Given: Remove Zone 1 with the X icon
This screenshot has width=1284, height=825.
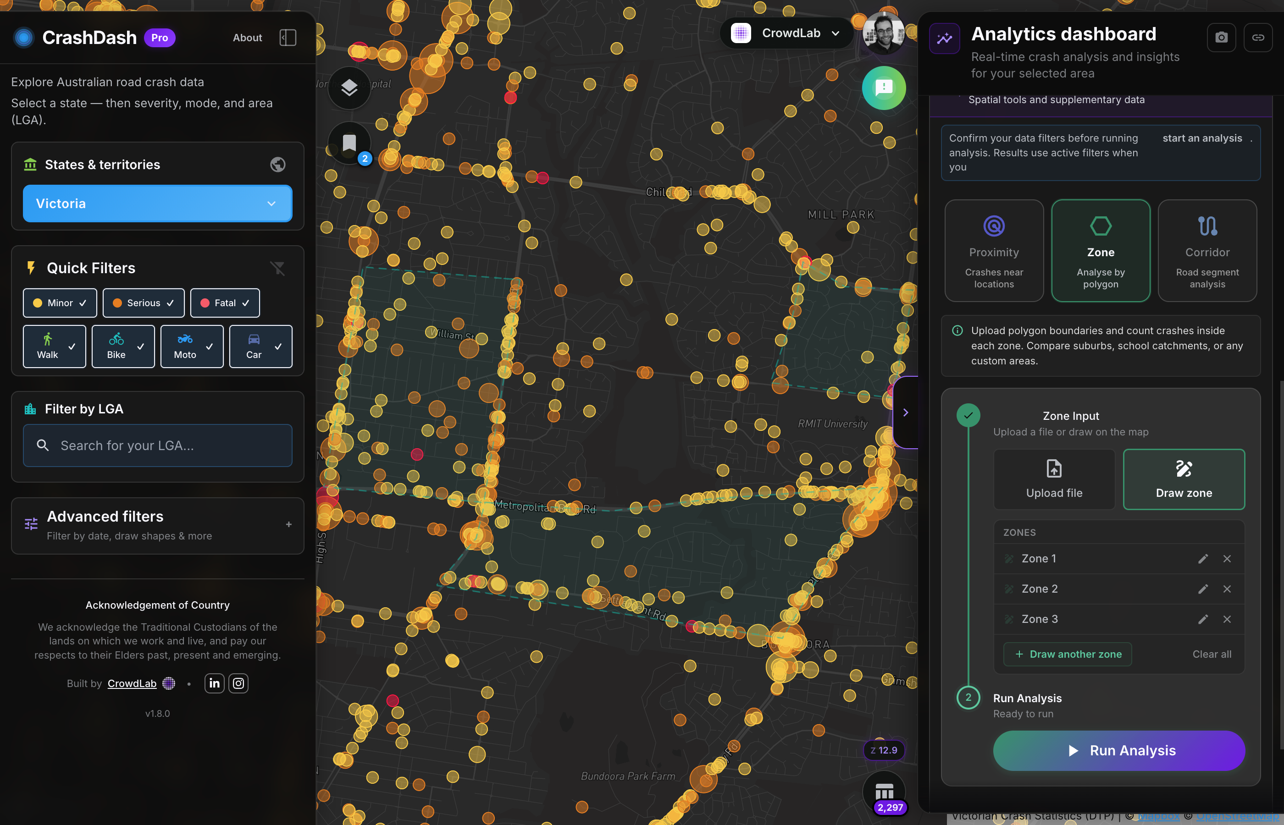Looking at the screenshot, I should point(1227,559).
